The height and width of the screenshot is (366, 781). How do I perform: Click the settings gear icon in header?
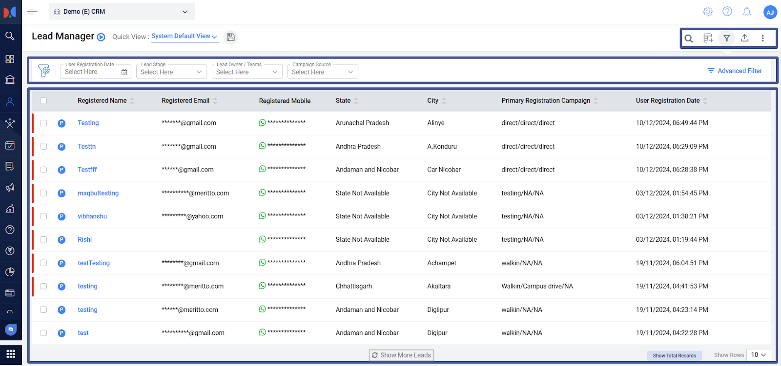708,12
